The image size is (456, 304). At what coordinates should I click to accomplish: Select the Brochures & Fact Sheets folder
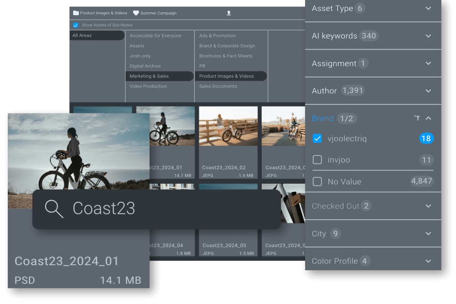tap(225, 56)
